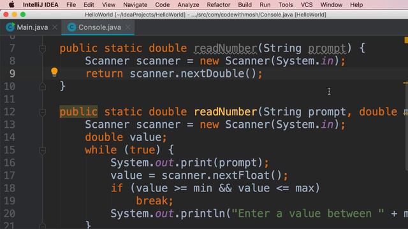Close the IntelliJ window with red button
This screenshot has width=408, height=229.
point(6,15)
